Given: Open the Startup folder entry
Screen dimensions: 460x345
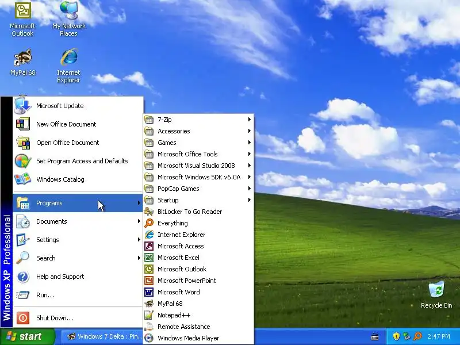Looking at the screenshot, I should click(198, 200).
